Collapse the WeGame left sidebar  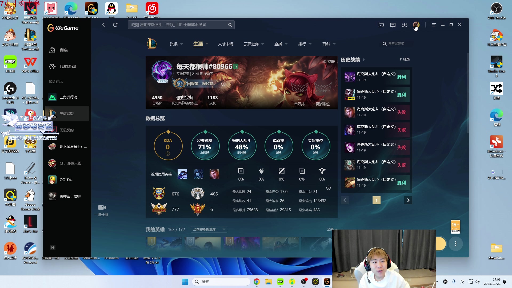[x=53, y=247]
